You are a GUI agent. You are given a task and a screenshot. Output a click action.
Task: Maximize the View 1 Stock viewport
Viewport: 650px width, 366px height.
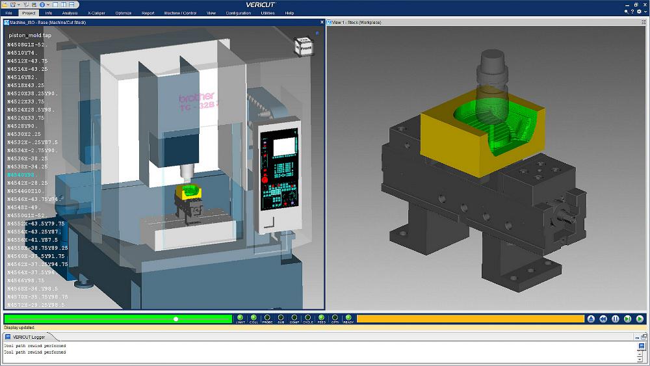pos(643,22)
